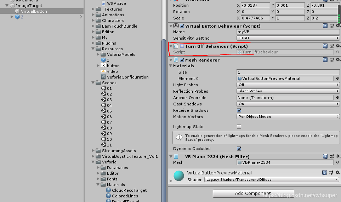Open scene 01 in Scenes folder
This screenshot has width=341, height=202.
pos(107,88)
